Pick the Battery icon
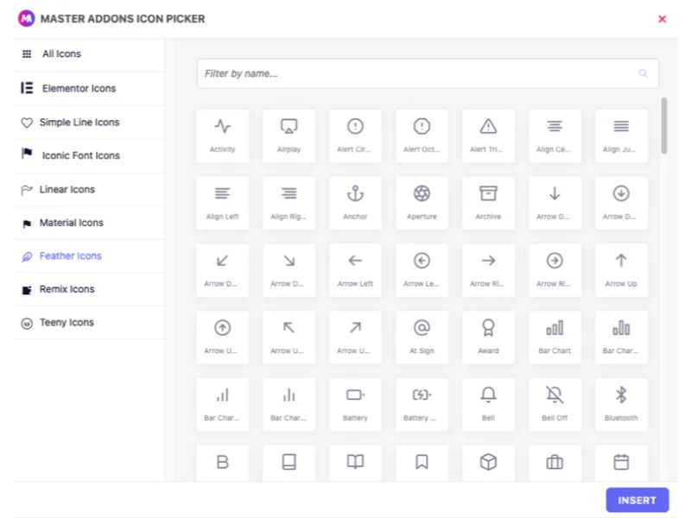 (355, 404)
